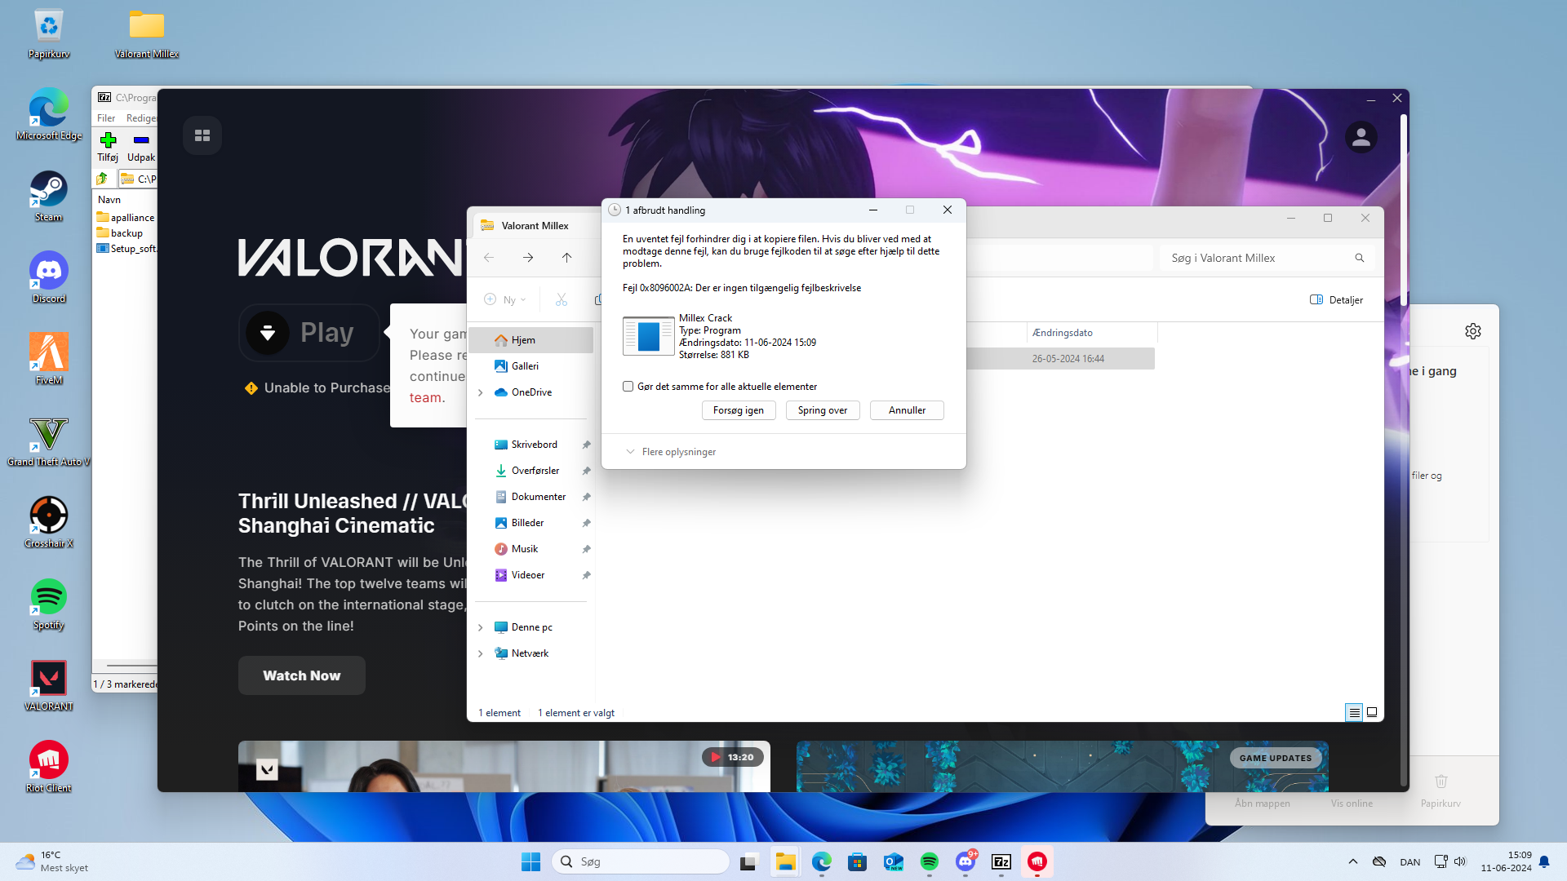Open the Filer menu in 7-Zip
1567x881 pixels.
pyautogui.click(x=106, y=118)
